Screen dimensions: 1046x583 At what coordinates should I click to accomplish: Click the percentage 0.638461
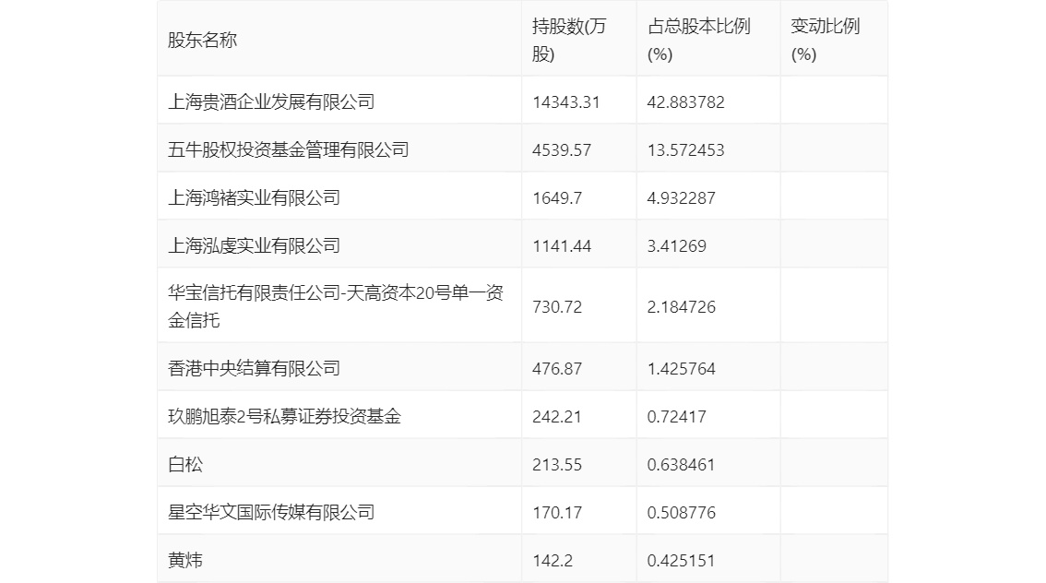point(681,464)
